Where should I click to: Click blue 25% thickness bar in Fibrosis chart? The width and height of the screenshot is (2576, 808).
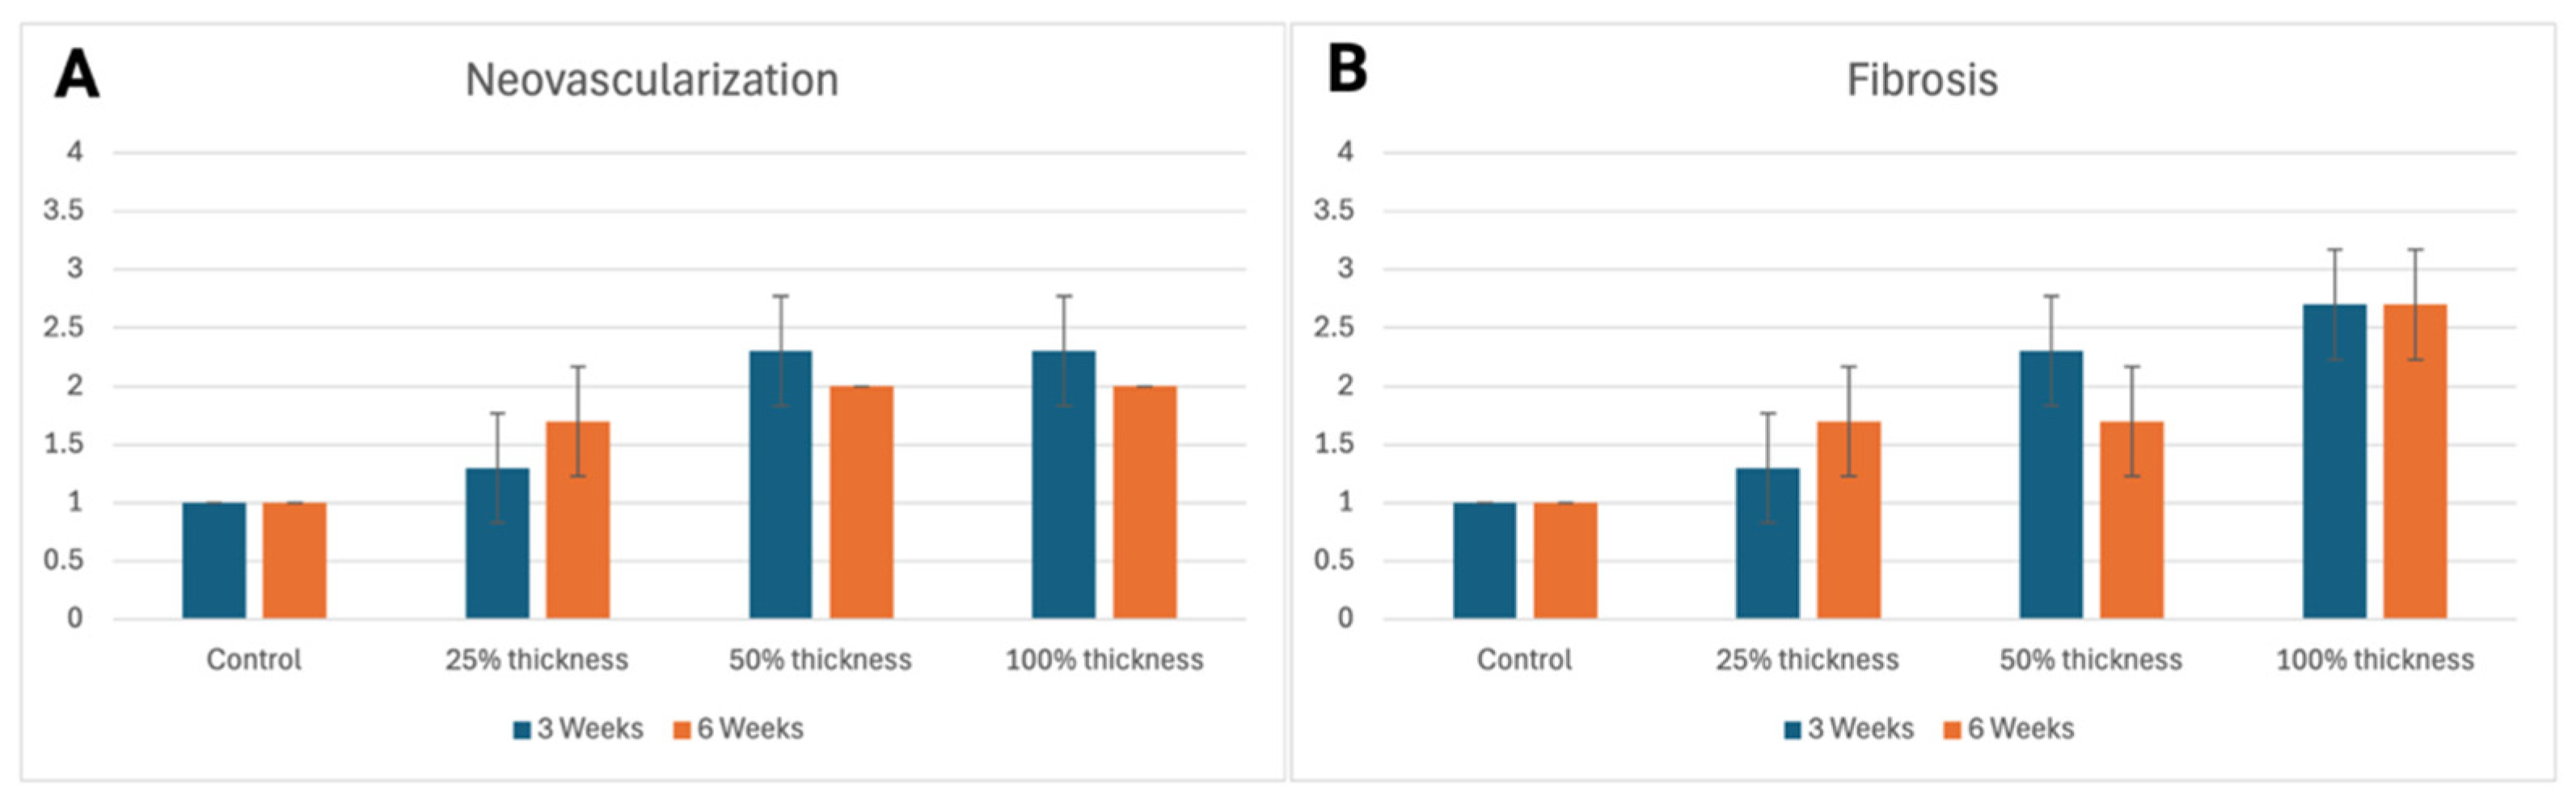(1767, 543)
